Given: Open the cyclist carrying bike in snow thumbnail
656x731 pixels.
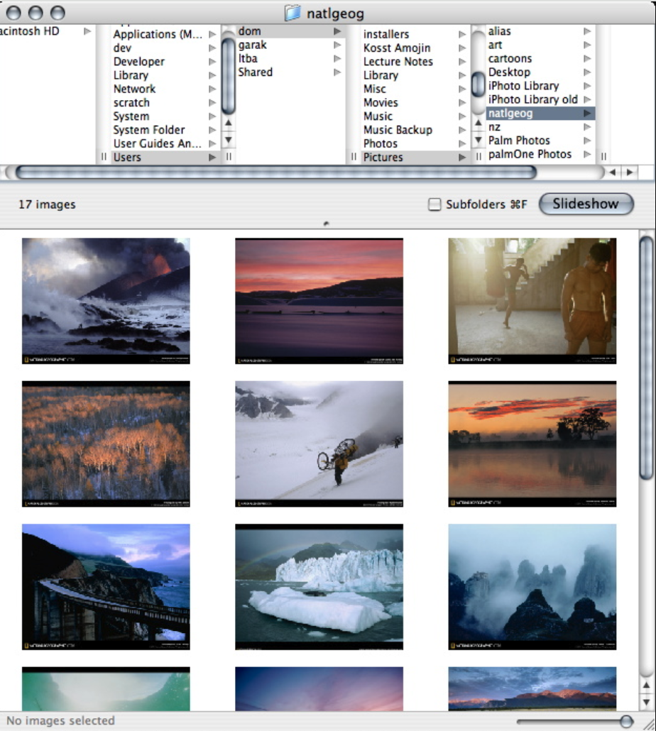Looking at the screenshot, I should pyautogui.click(x=319, y=444).
